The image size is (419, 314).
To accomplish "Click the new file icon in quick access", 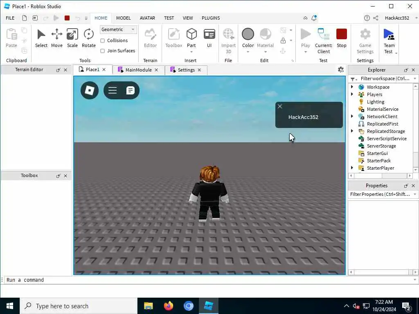I will point(24,18).
